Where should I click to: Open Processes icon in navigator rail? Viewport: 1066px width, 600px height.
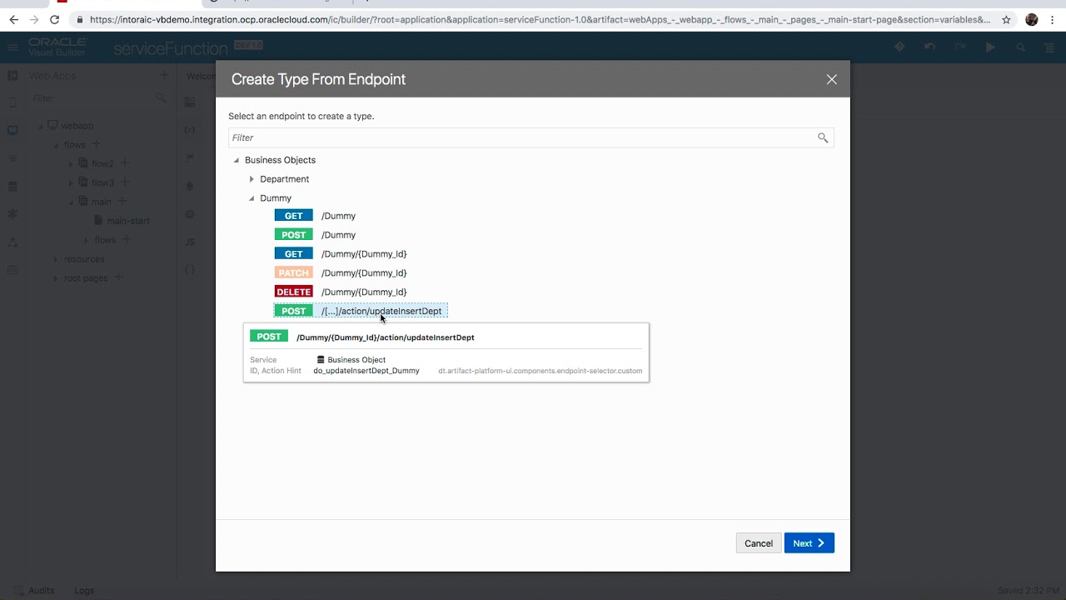pos(12,242)
